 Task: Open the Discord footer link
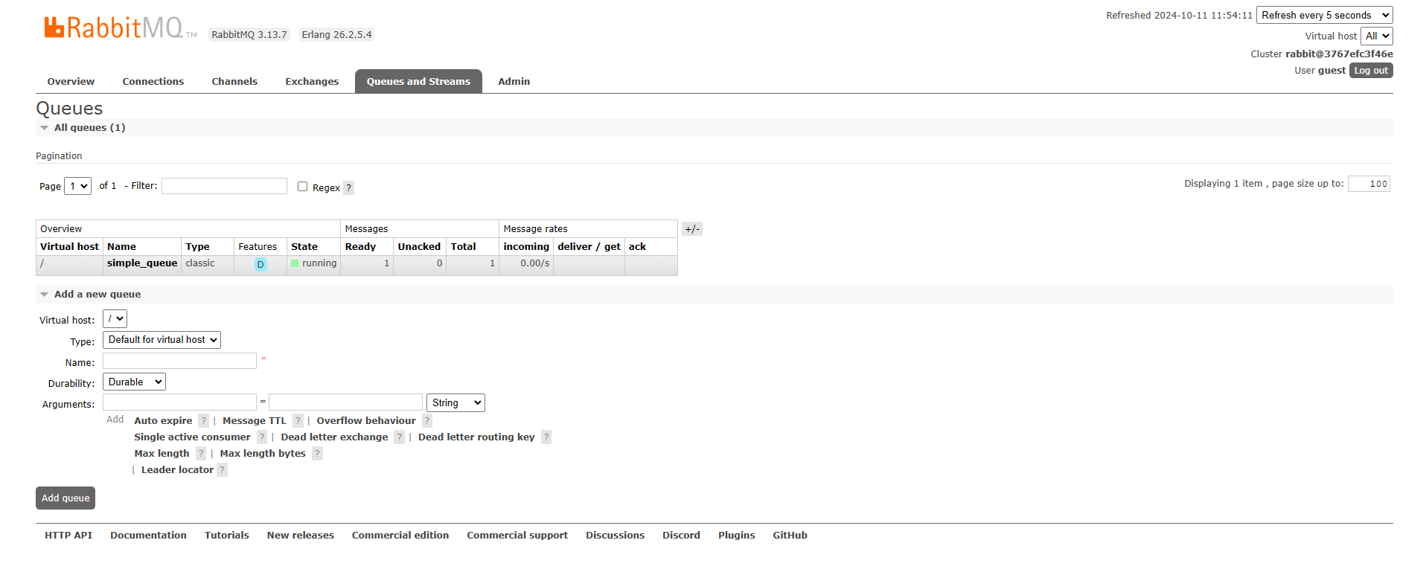point(681,536)
